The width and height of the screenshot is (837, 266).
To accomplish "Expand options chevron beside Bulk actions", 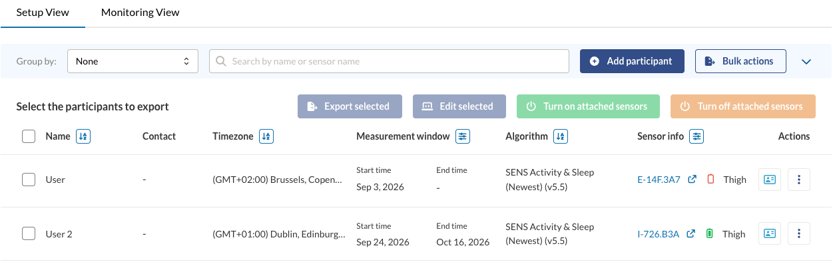I will [806, 61].
